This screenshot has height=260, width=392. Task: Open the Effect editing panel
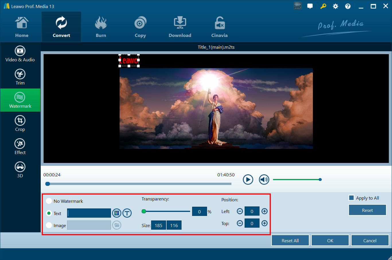coord(20,147)
